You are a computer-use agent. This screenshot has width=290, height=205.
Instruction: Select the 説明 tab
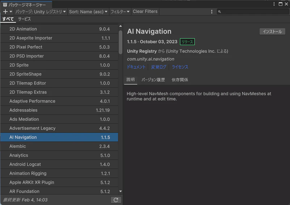click(131, 80)
